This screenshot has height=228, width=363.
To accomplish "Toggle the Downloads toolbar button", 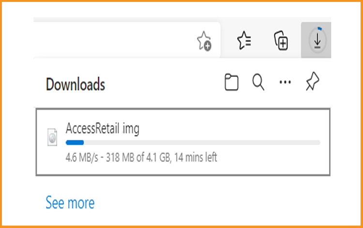I will click(316, 40).
